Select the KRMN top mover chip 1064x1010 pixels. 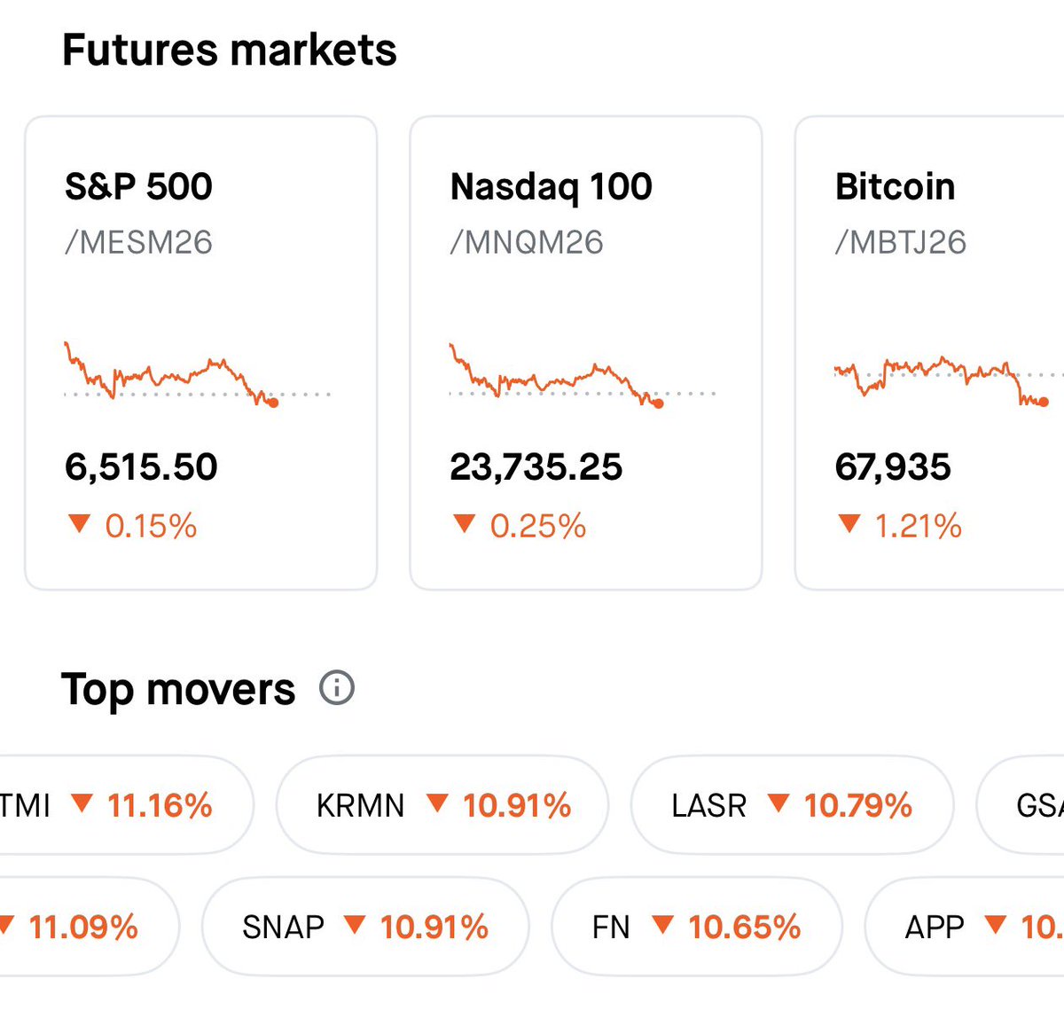click(x=442, y=805)
